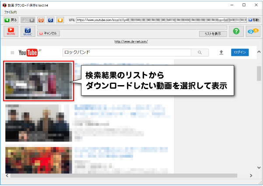Select the third thumbnail with red colors
This screenshot has width=263, height=186.
coord(39,160)
